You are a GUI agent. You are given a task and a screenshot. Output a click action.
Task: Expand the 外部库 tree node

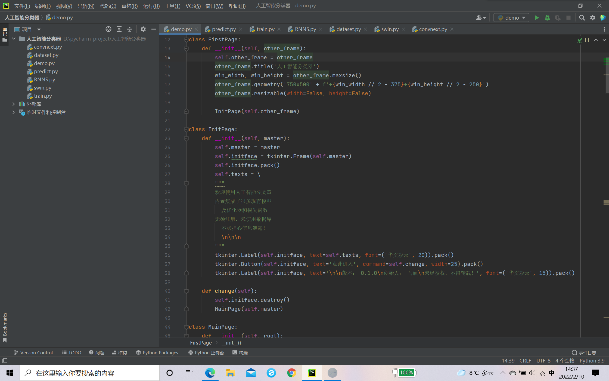14,104
